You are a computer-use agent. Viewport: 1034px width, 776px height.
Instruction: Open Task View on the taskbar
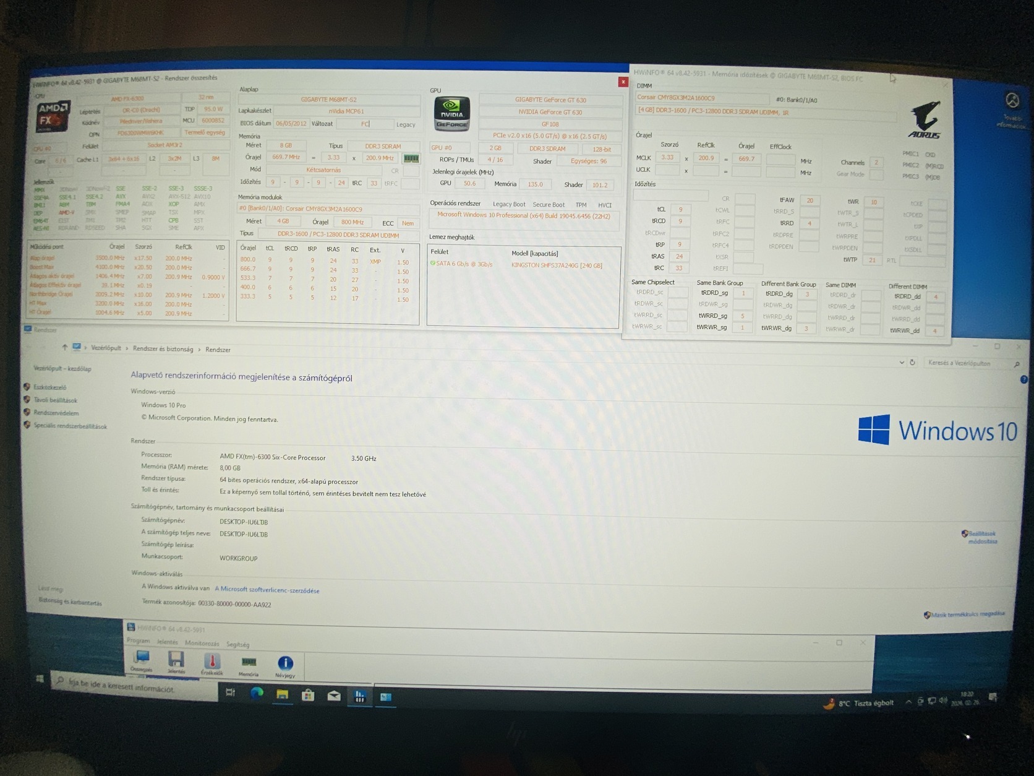tap(230, 692)
